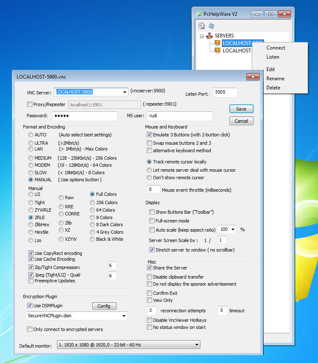Screen dimensions: 318x363
Task: Click the reconnection attempts number field
Action: [x=152, y=311]
